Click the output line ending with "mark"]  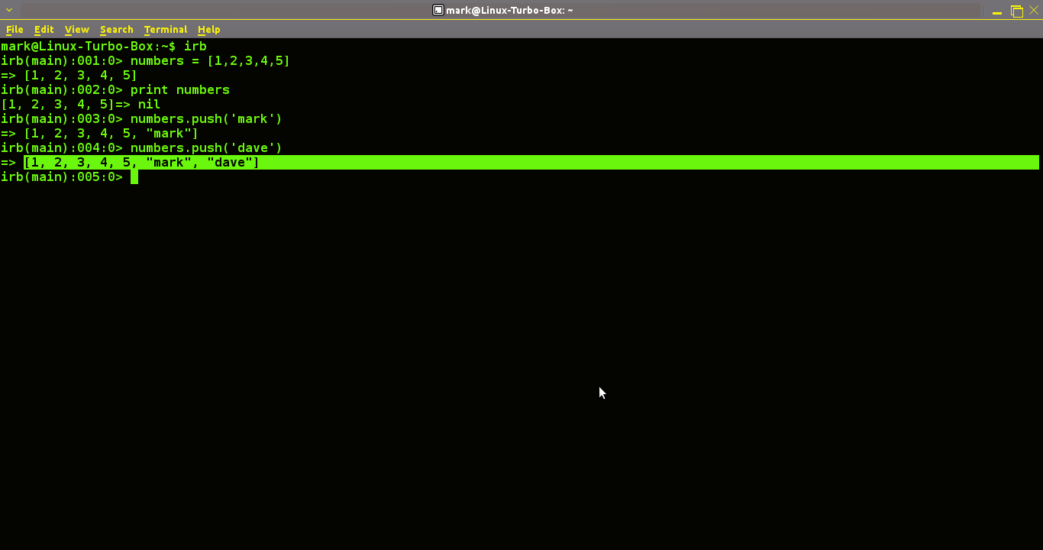point(99,133)
